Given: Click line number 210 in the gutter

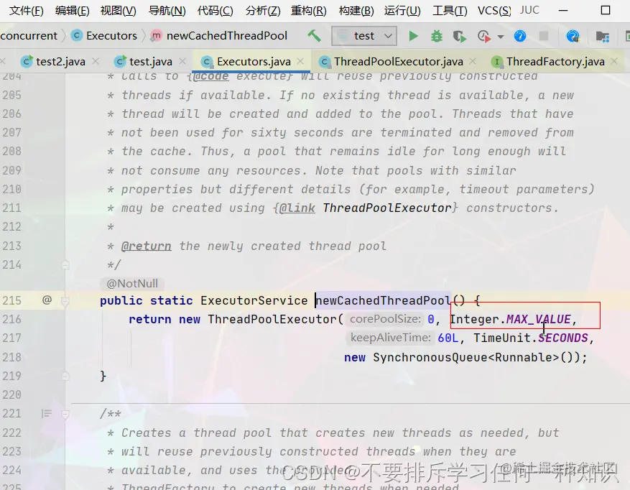Looking at the screenshot, I should [x=11, y=189].
